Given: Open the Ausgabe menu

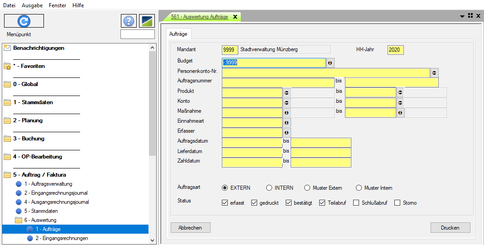Looking at the screenshot, I should pyautogui.click(x=31, y=5).
